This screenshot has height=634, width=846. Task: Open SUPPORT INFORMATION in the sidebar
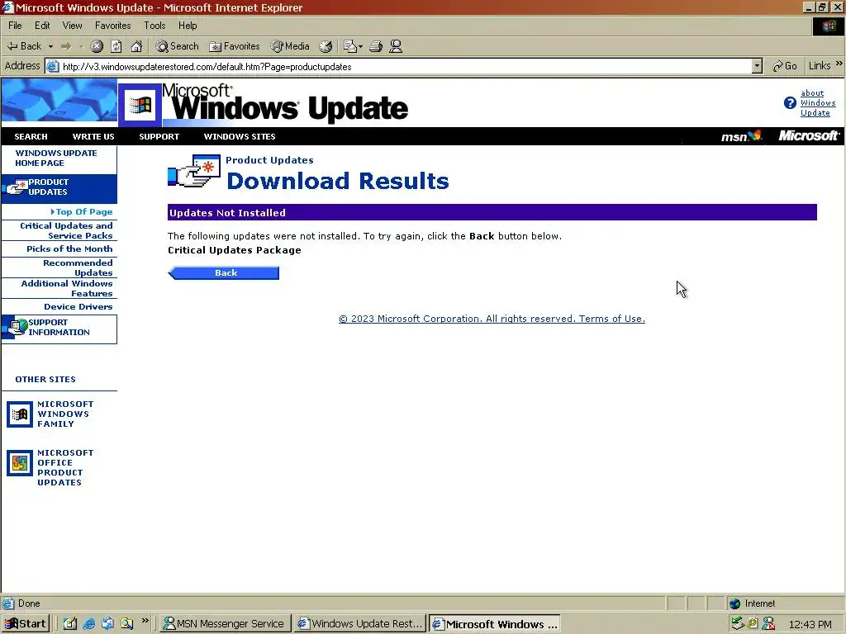tap(59, 329)
